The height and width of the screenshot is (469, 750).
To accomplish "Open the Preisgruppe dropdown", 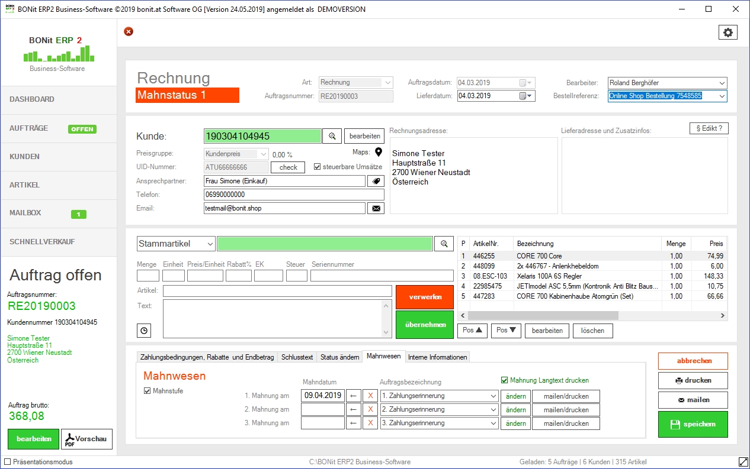I will [264, 154].
